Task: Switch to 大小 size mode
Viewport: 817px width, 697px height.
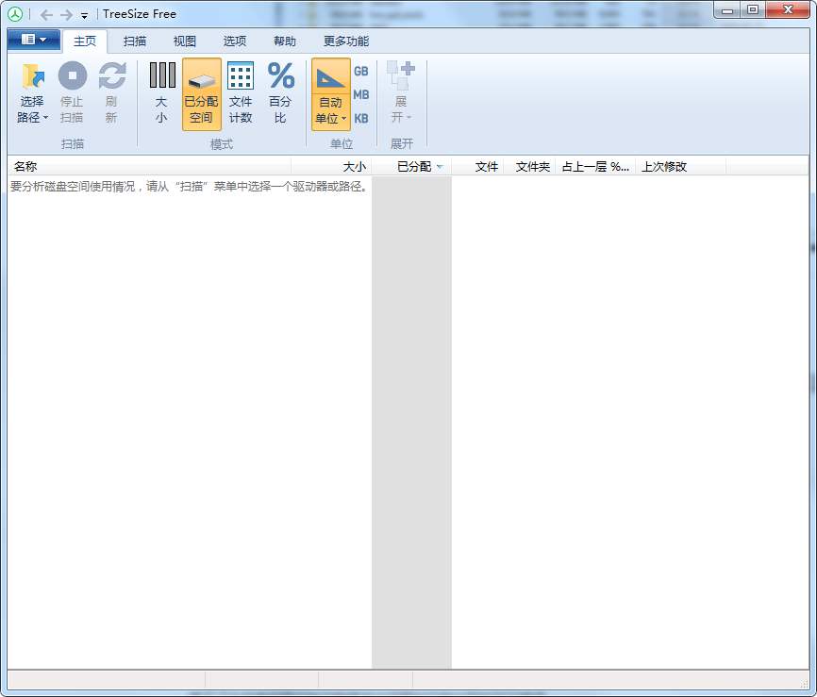Action: tap(162, 93)
